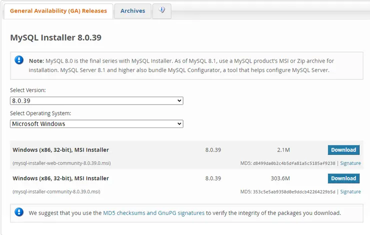Click the filename mysql-installer-community-8.0.39.0.msi
The image size is (370, 235).
click(56, 191)
